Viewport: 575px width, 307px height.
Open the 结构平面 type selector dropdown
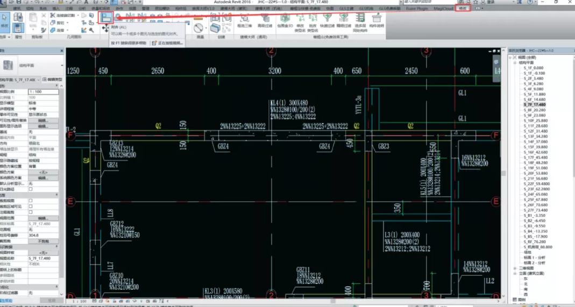62,66
